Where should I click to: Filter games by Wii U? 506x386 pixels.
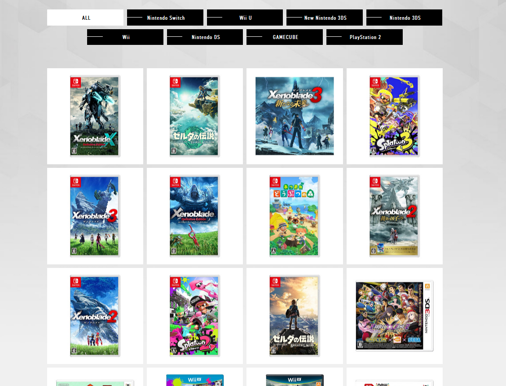245,18
